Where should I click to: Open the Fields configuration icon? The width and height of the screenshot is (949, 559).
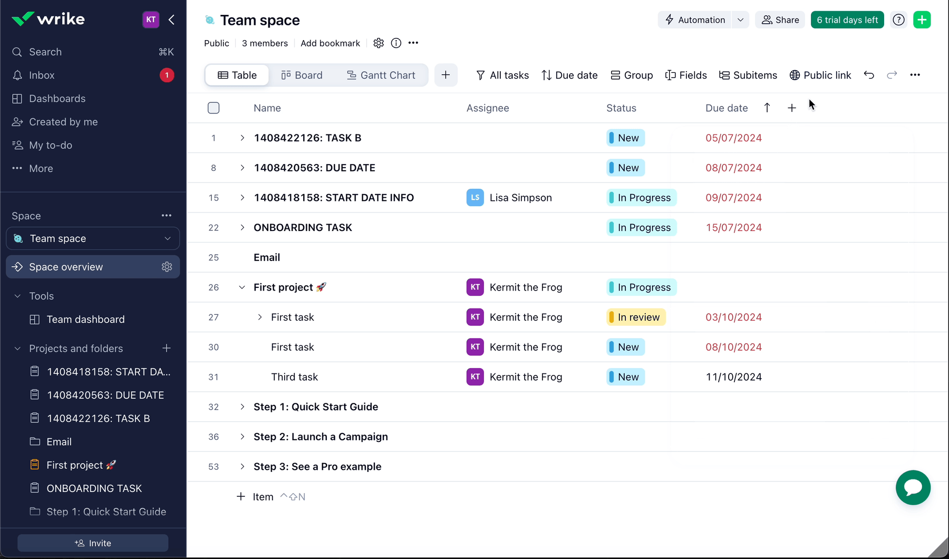pos(671,75)
